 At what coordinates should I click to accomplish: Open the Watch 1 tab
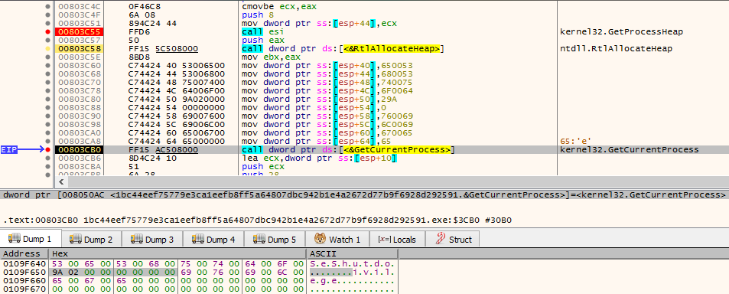(x=337, y=240)
